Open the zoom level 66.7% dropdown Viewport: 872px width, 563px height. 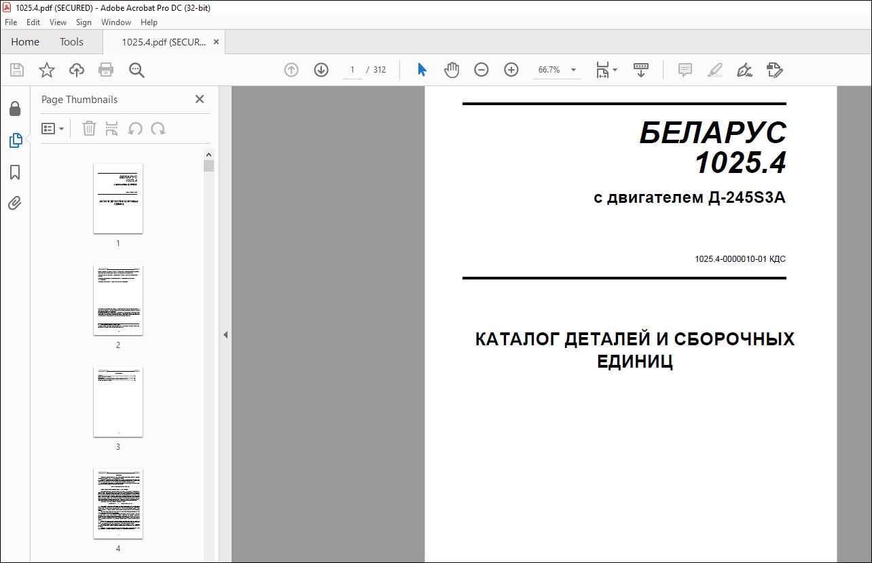coord(574,70)
